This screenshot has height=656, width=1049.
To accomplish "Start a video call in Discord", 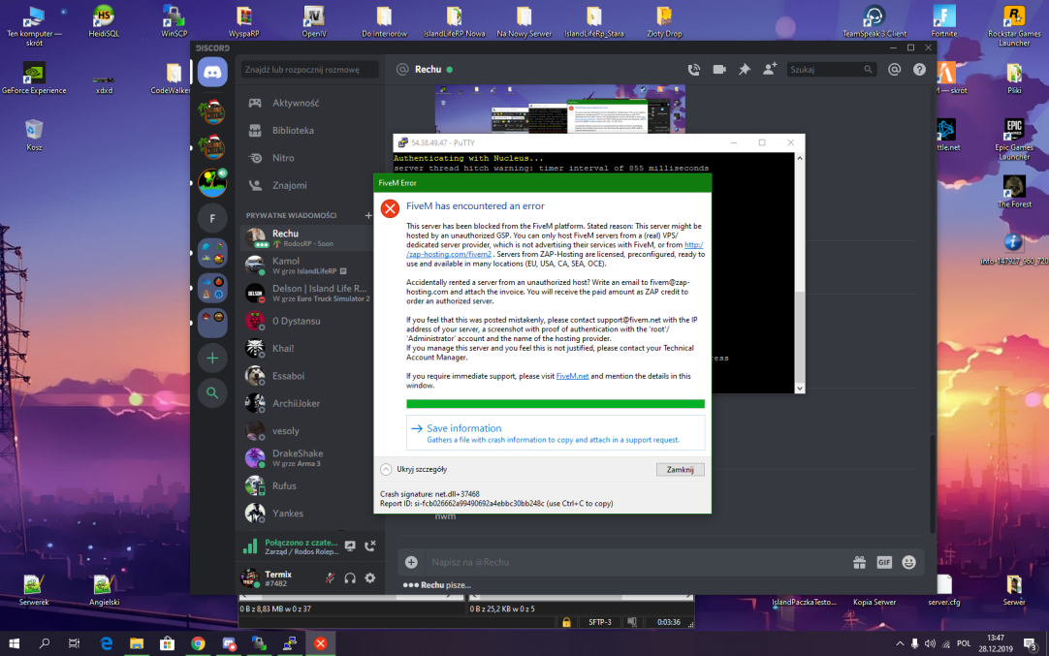I will [719, 70].
